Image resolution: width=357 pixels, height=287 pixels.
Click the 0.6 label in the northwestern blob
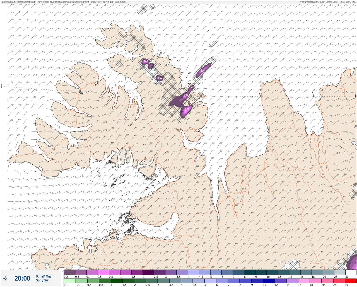(x=146, y=61)
